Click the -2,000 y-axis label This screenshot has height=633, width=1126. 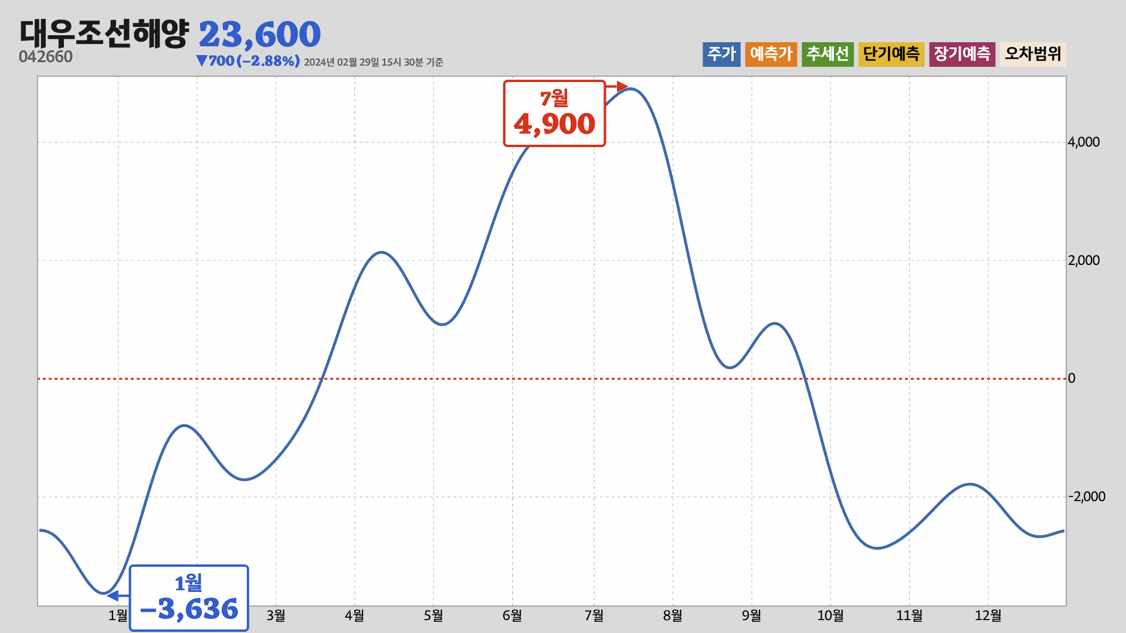1087,496
